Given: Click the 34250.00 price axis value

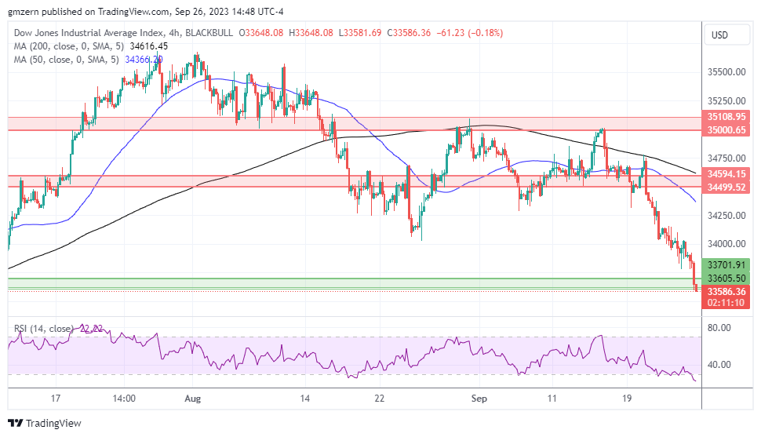Looking at the screenshot, I should [726, 216].
